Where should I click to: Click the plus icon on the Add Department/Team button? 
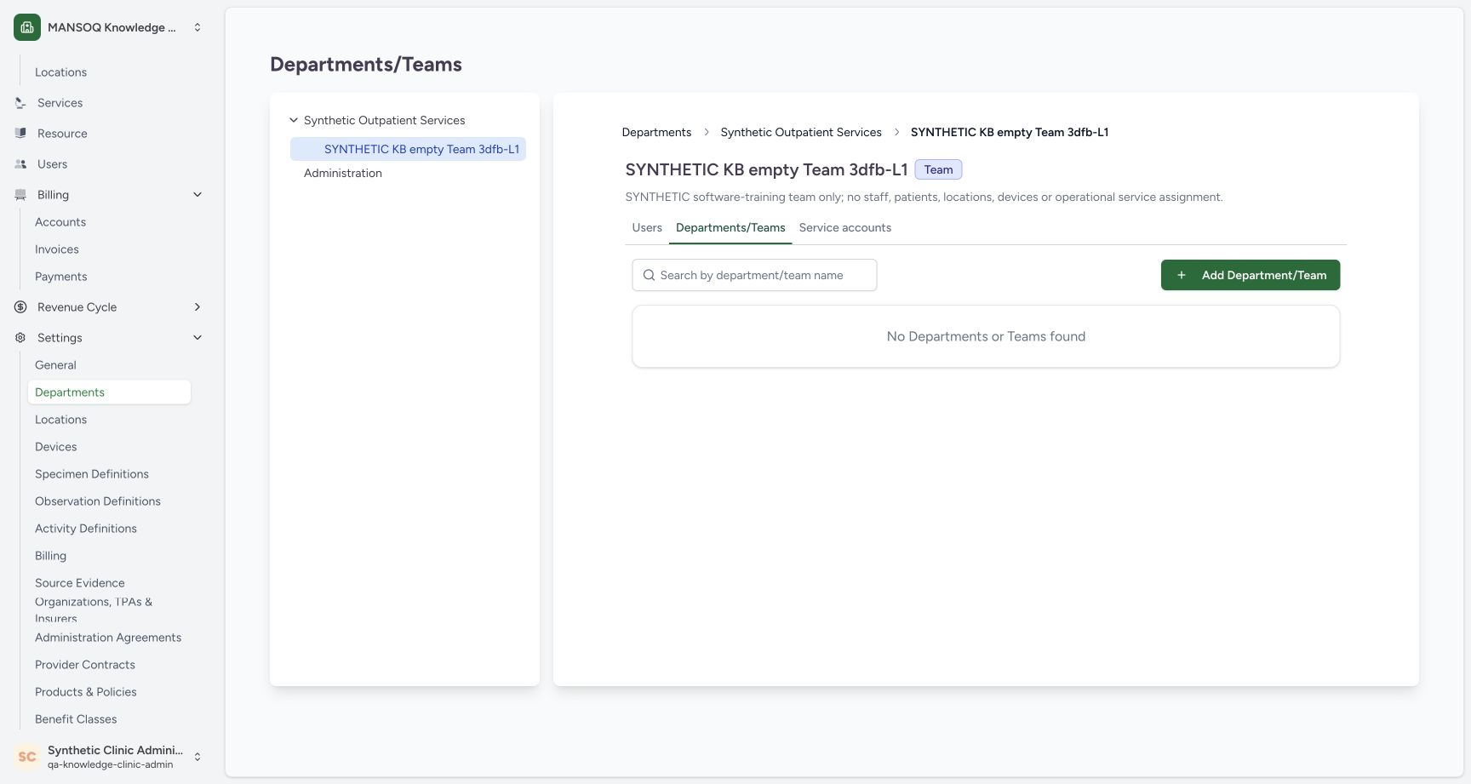click(x=1182, y=275)
